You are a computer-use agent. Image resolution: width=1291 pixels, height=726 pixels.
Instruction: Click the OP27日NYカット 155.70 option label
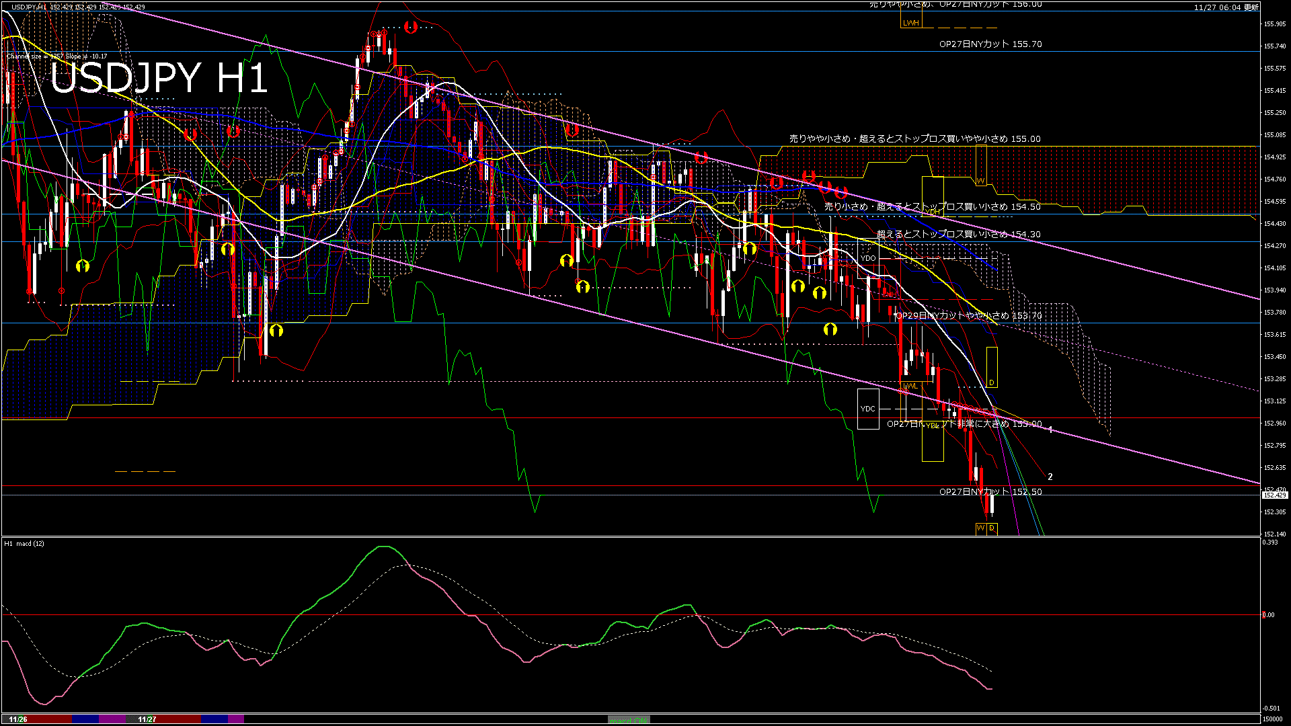[990, 44]
